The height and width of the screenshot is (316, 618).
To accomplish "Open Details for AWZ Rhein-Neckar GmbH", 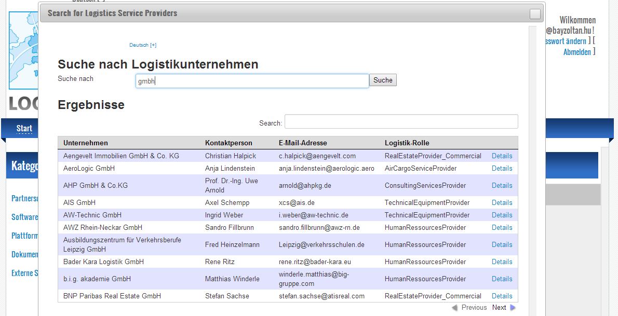I will coord(502,227).
